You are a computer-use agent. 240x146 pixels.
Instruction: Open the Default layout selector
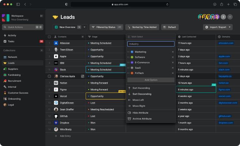(x=170, y=27)
